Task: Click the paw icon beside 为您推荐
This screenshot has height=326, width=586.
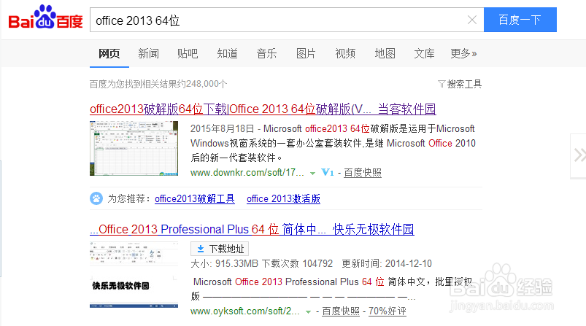Action: coord(96,198)
